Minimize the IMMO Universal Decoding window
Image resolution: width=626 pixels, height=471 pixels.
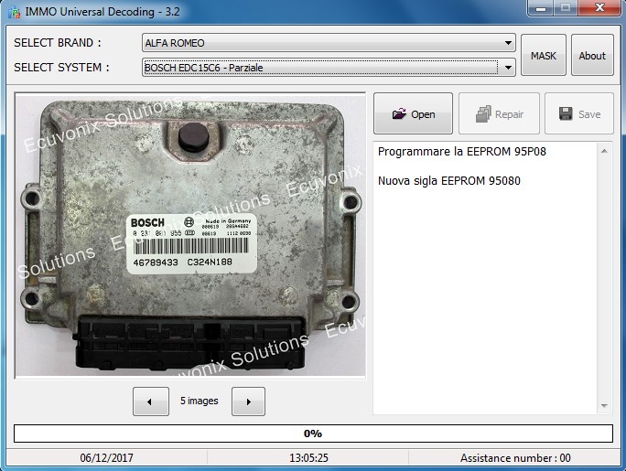coord(541,8)
